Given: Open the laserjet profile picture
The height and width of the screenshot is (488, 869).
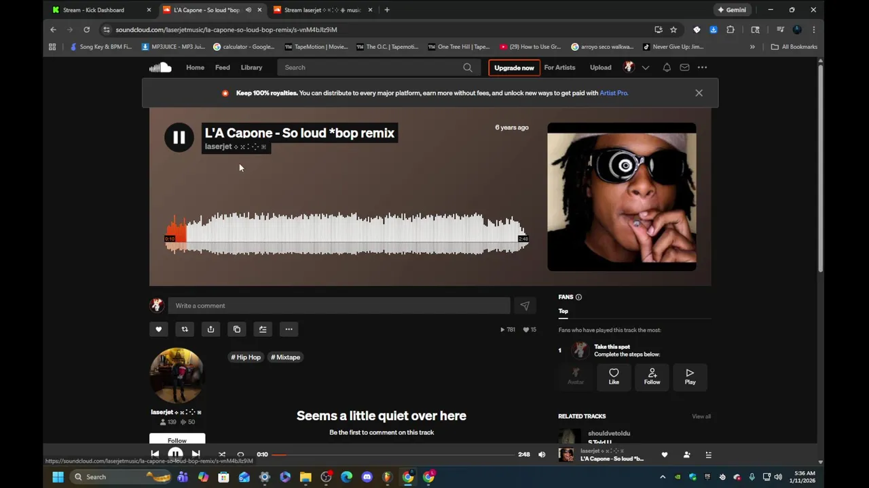Looking at the screenshot, I should (177, 375).
